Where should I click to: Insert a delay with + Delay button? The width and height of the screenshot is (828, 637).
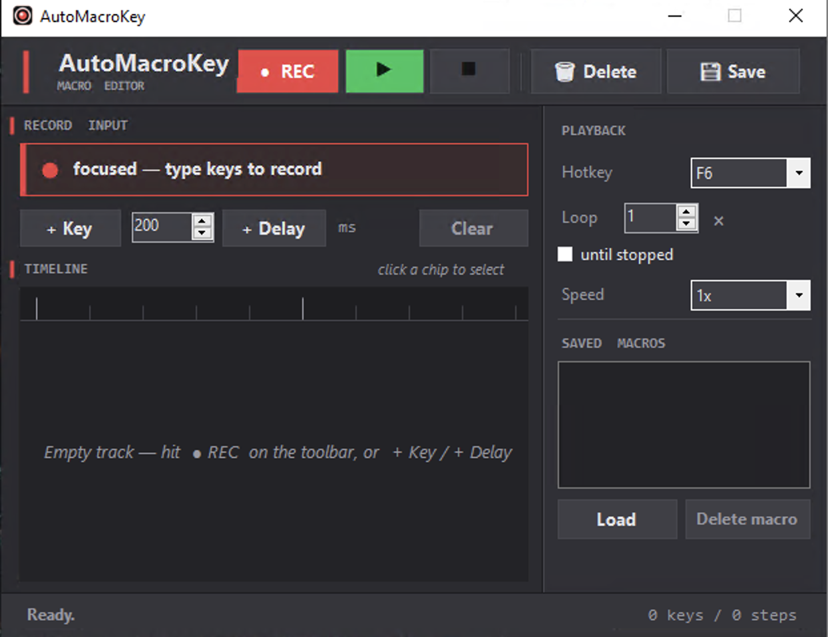click(x=274, y=229)
